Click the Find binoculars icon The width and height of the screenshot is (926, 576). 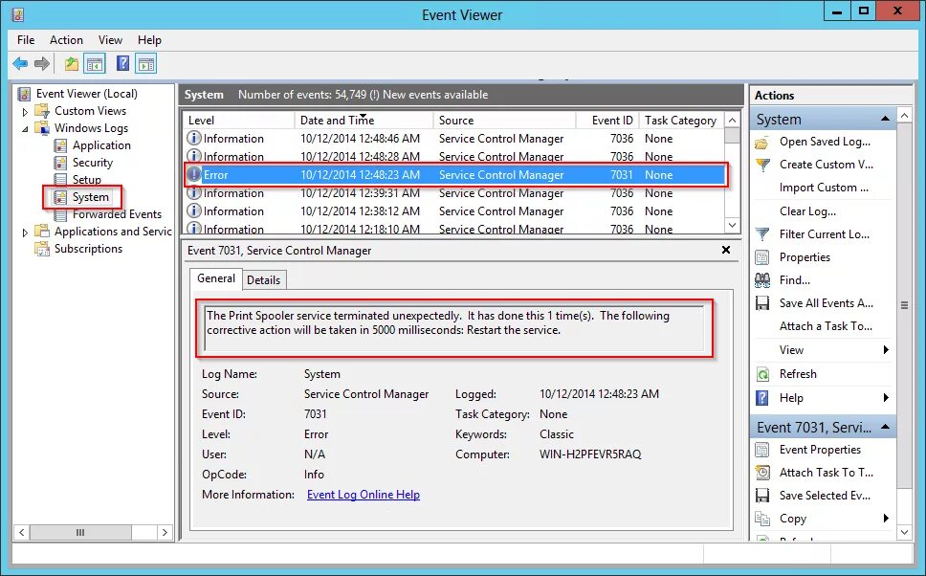point(762,280)
